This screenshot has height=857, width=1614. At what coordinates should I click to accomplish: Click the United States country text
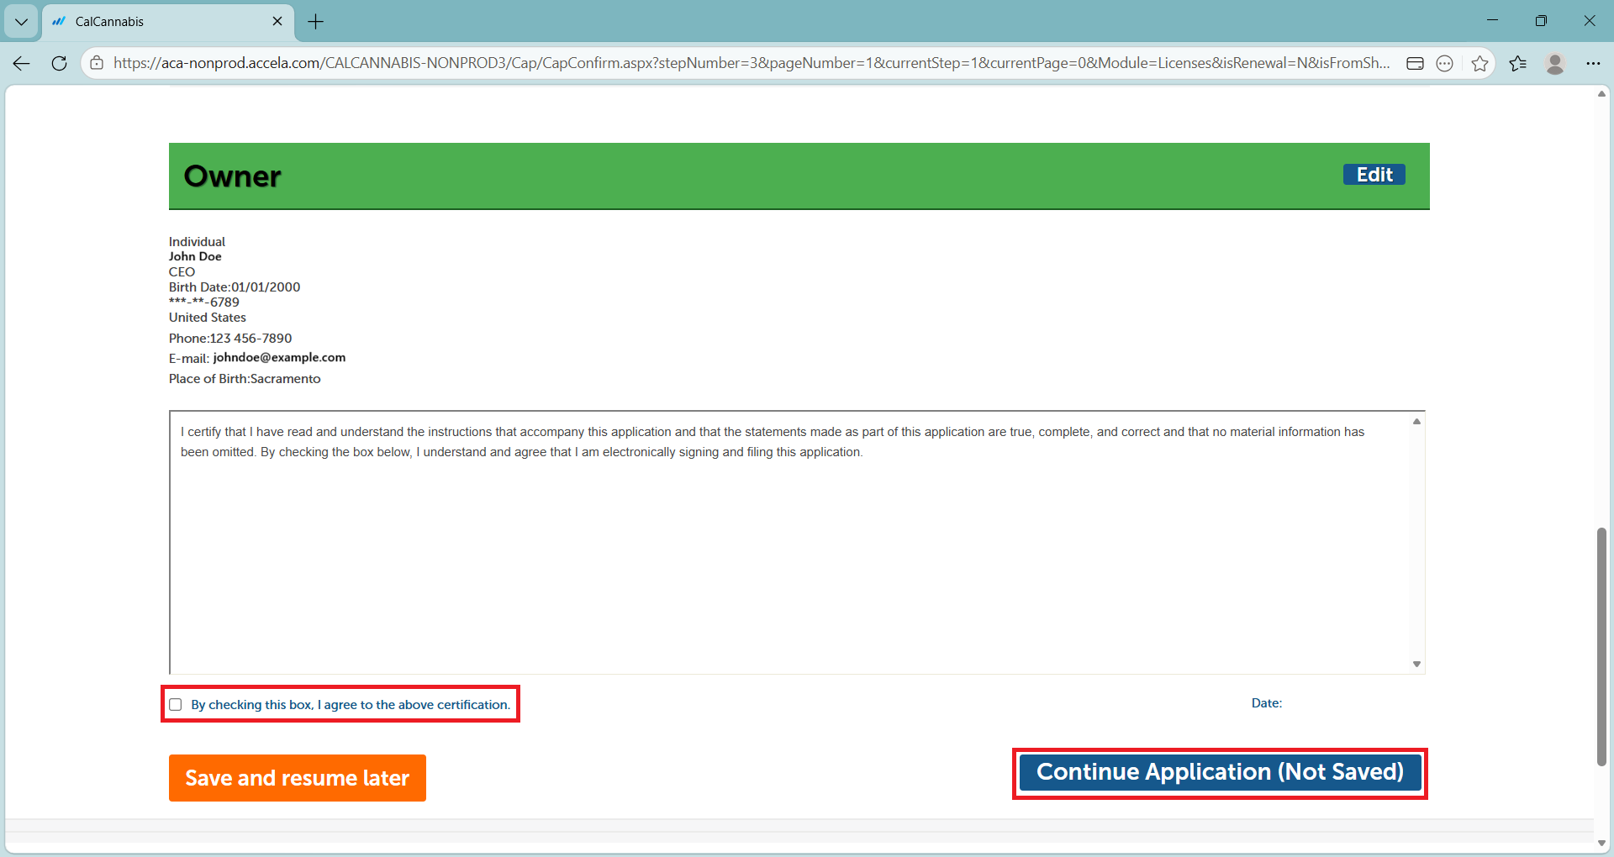208,318
